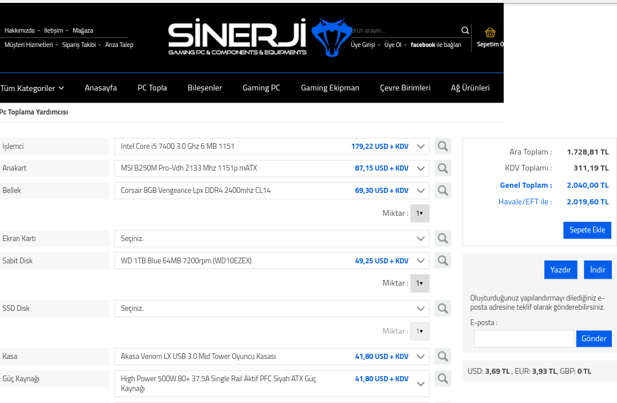Open the İşlemci dropdown with Intel Core i5 7400

271,147
